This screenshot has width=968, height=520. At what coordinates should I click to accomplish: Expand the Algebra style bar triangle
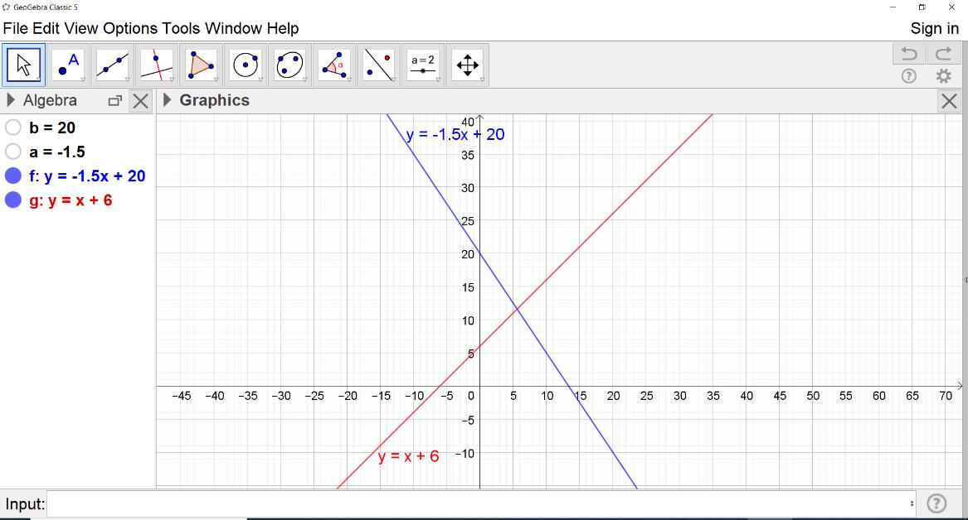coord(11,100)
